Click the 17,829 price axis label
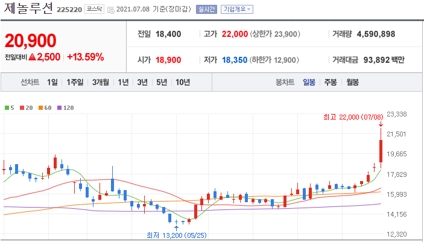This screenshot has height=242, width=424. coord(397,174)
